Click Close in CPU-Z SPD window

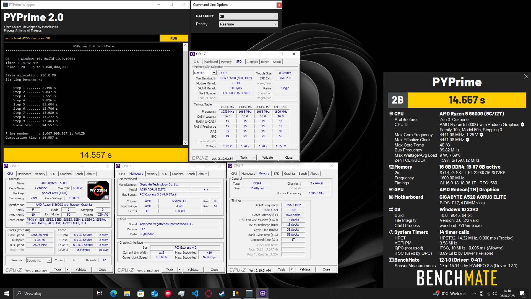[289, 158]
